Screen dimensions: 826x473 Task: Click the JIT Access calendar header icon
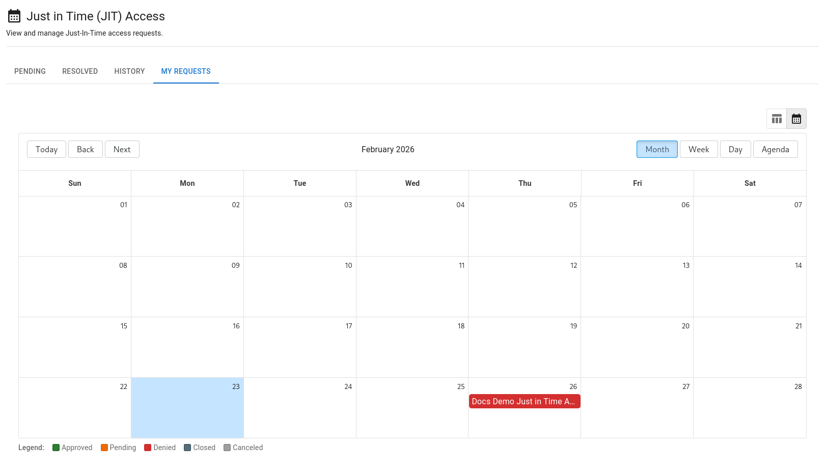(14, 16)
